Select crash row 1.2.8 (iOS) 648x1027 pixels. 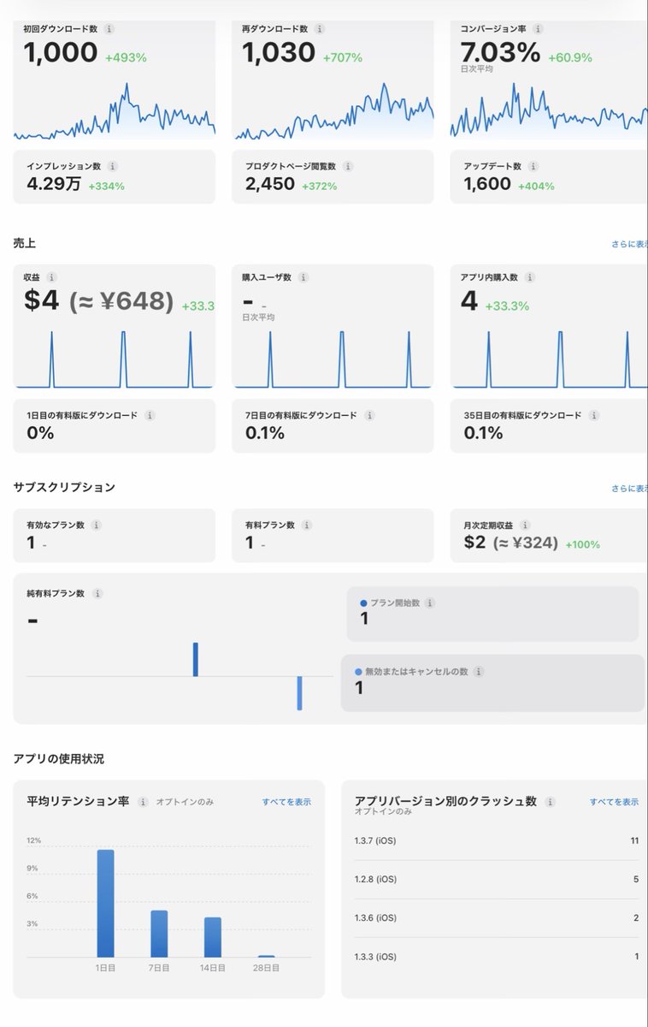pos(496,880)
